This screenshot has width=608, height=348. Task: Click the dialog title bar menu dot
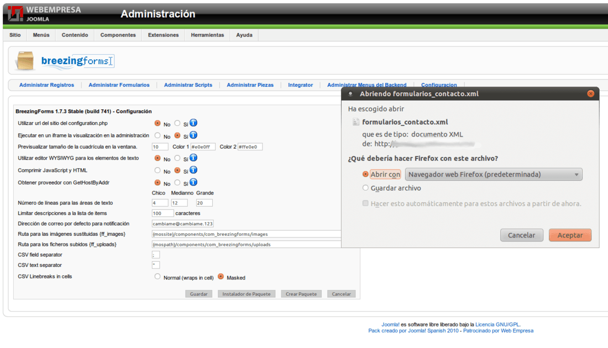point(350,94)
